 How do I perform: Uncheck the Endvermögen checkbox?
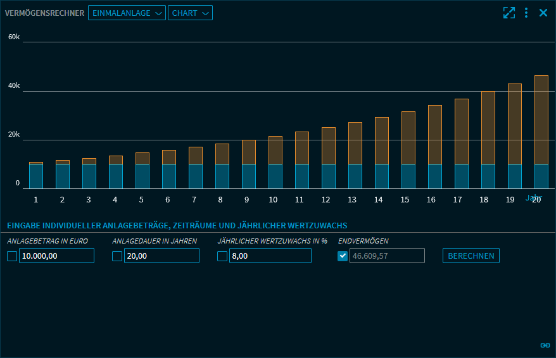pyautogui.click(x=343, y=256)
